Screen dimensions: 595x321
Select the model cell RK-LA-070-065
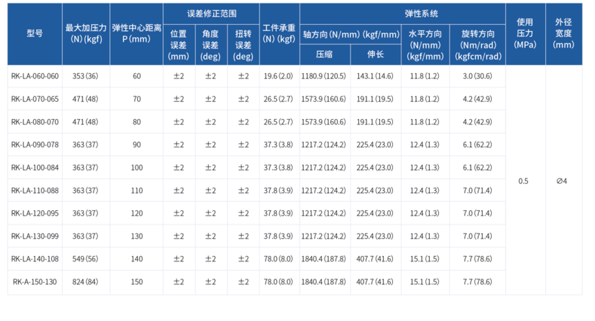point(35,99)
